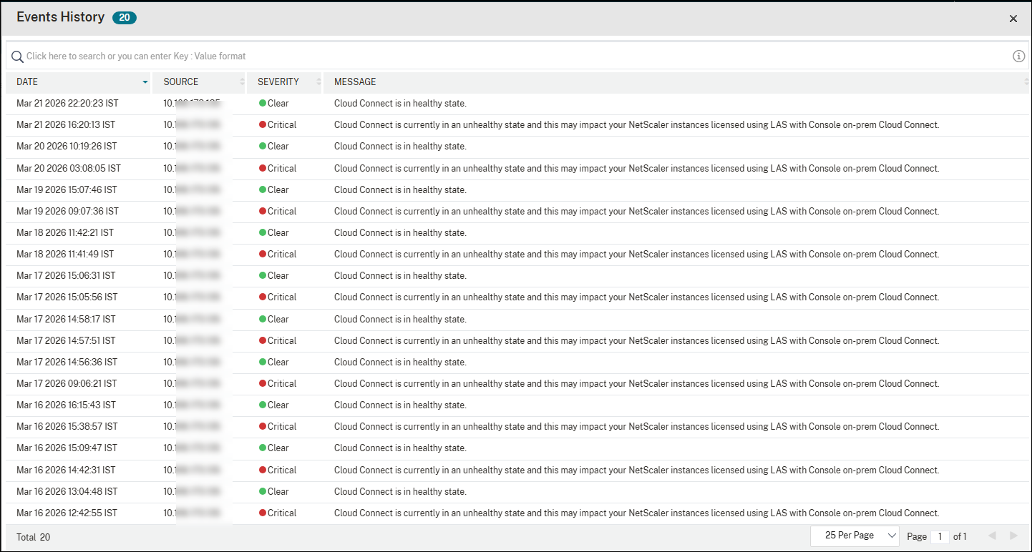Toggle sorting on the SOURCE column

point(241,82)
